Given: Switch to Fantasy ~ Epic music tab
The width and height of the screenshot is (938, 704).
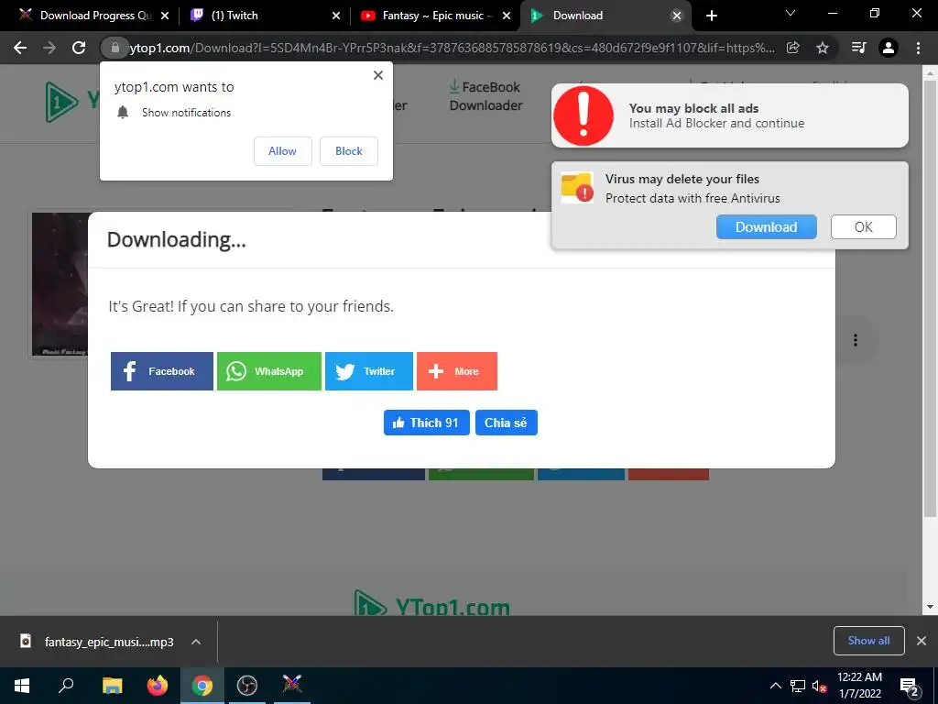Looking at the screenshot, I should pyautogui.click(x=435, y=16).
